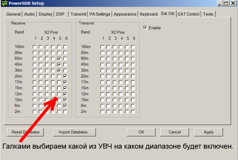The image size is (238, 160).
Task: Tick Transmit 80m pin 1 checkbox
Action: coord(103,53)
